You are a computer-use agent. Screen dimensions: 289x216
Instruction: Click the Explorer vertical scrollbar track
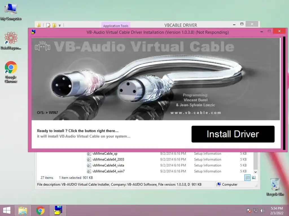click(255, 161)
